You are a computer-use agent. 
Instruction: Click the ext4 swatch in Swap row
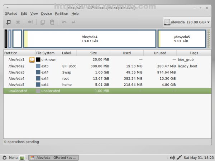click(x=38, y=72)
